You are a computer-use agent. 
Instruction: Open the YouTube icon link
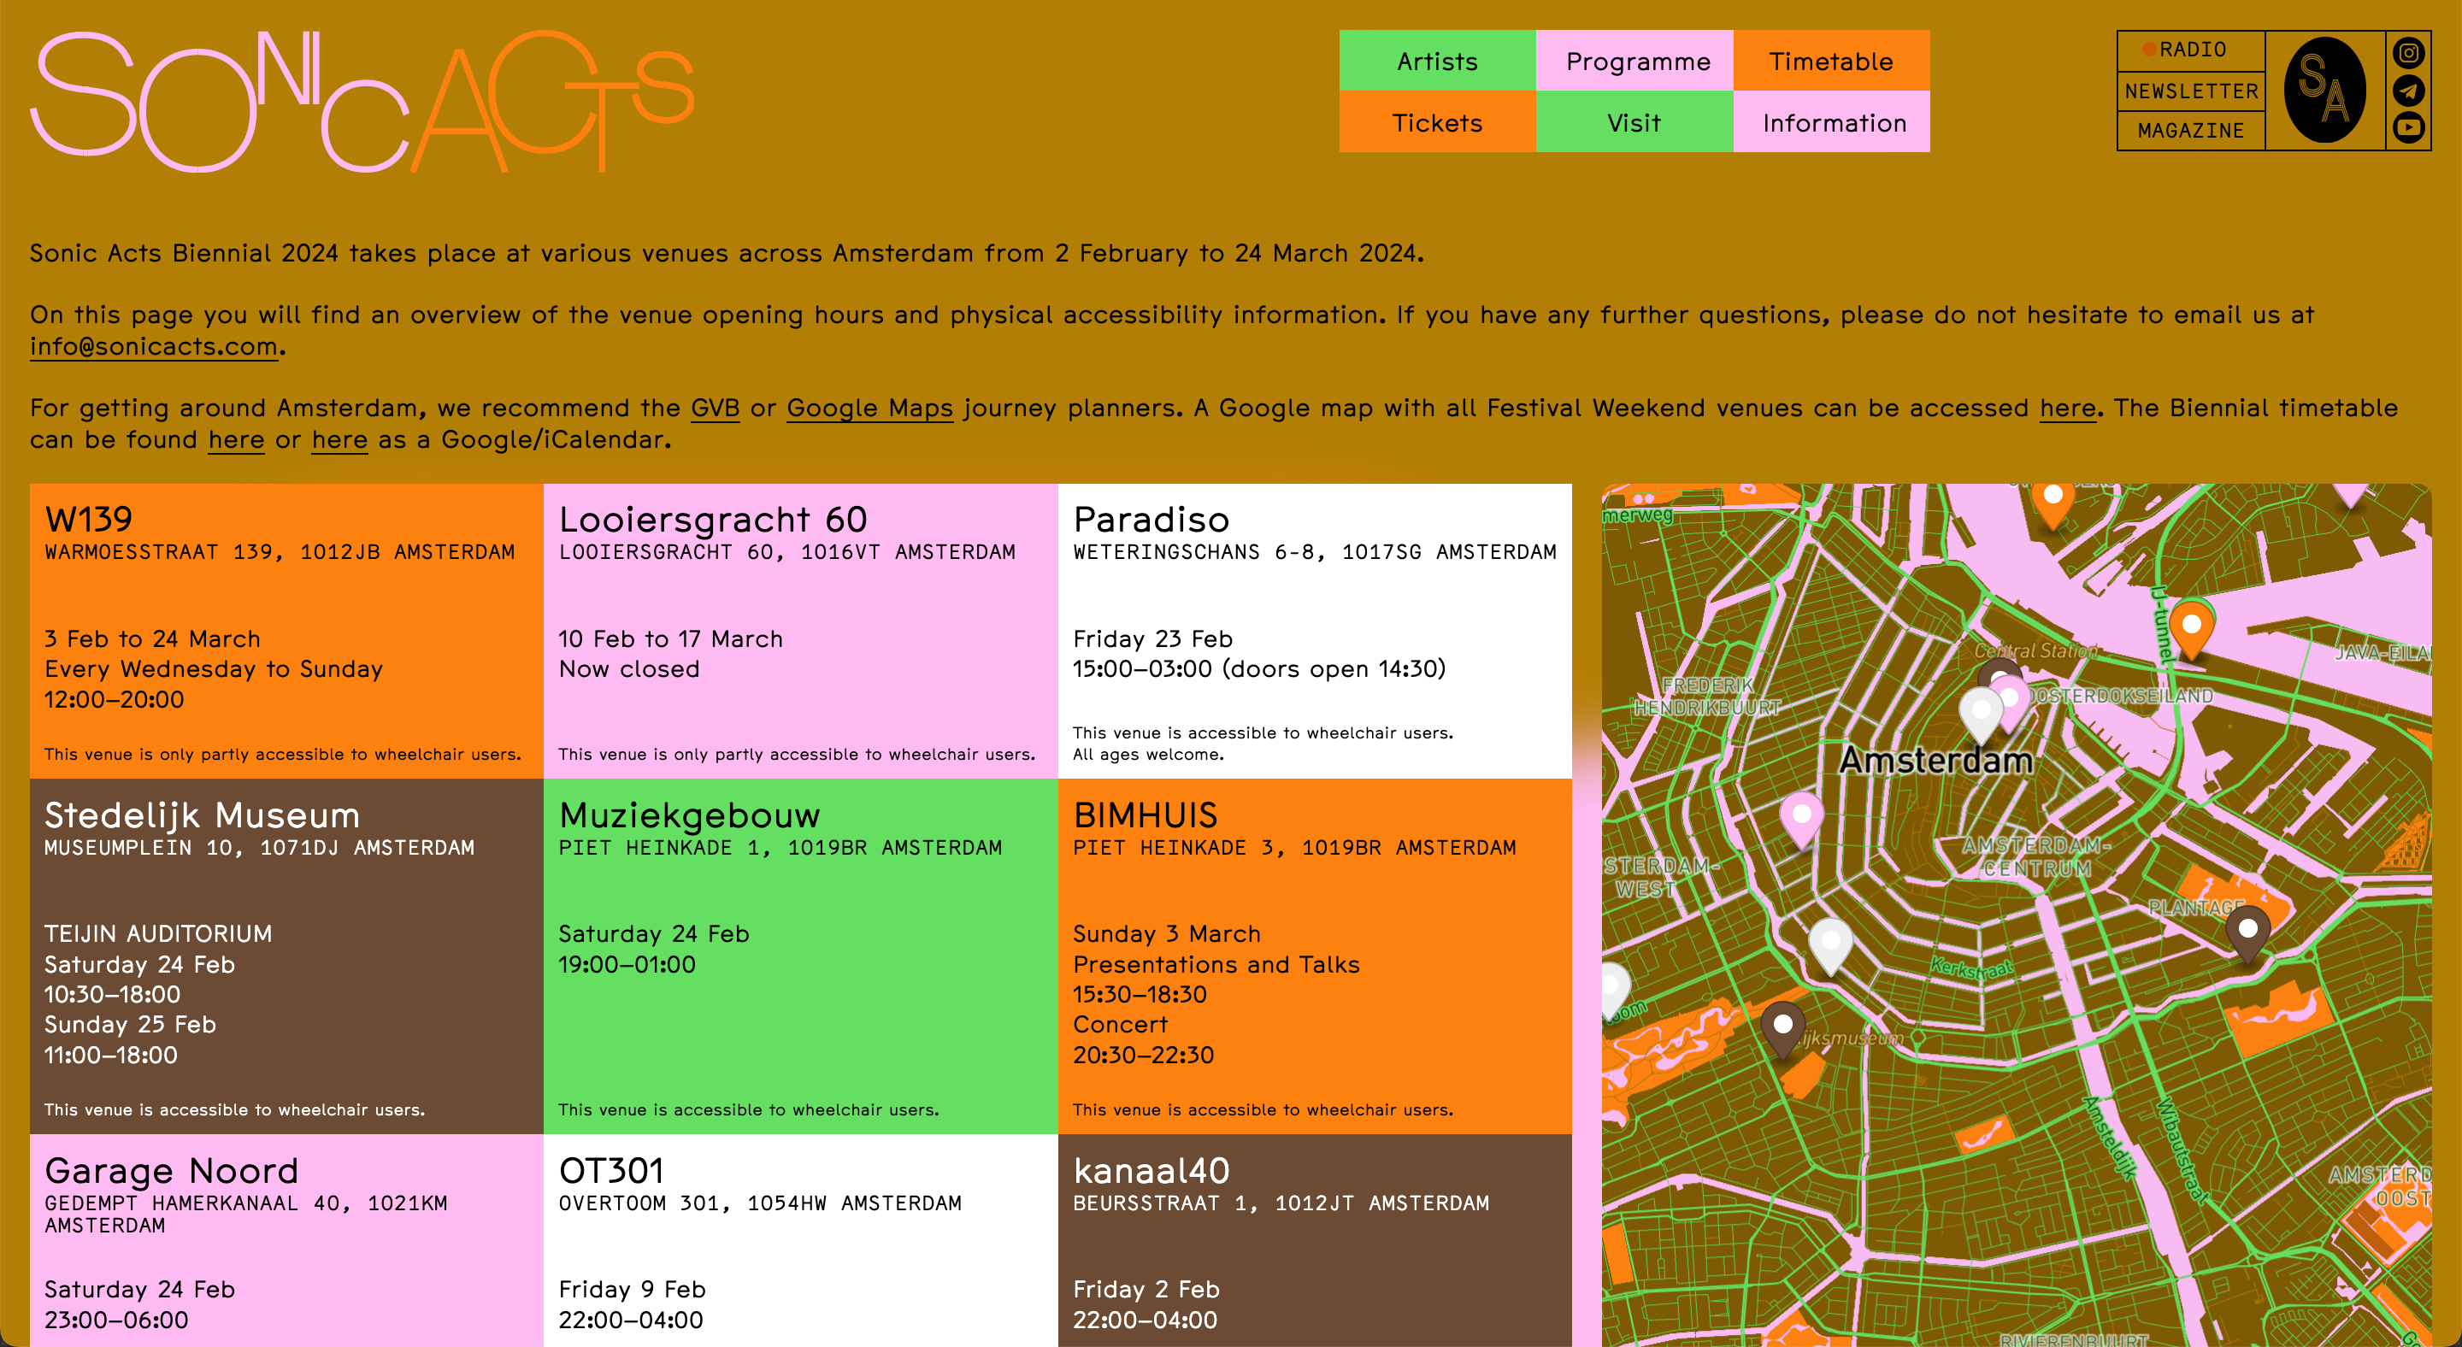point(2407,127)
